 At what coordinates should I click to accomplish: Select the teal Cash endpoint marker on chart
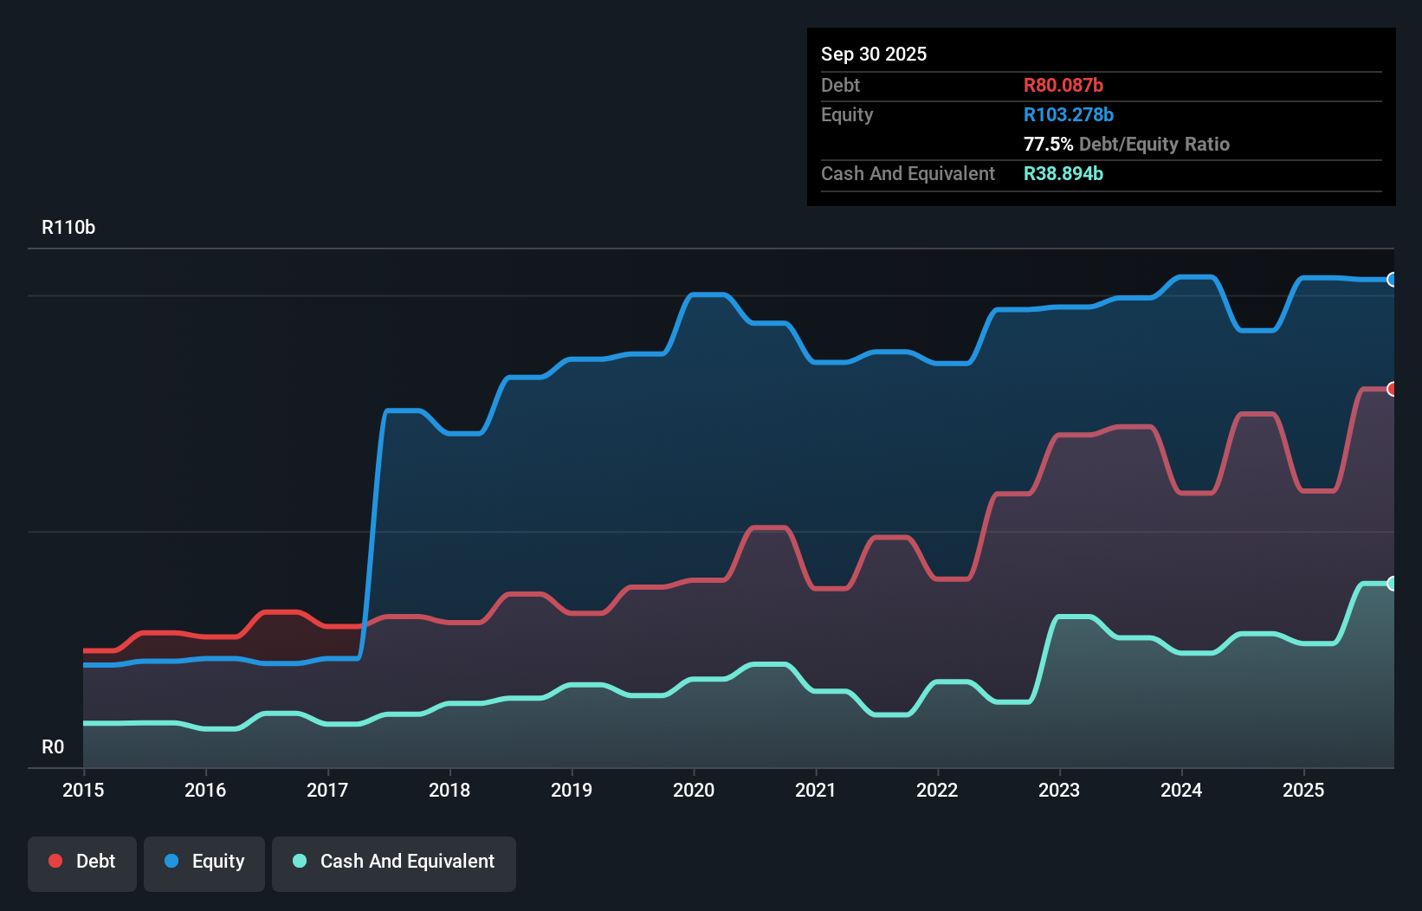pyautogui.click(x=1392, y=583)
